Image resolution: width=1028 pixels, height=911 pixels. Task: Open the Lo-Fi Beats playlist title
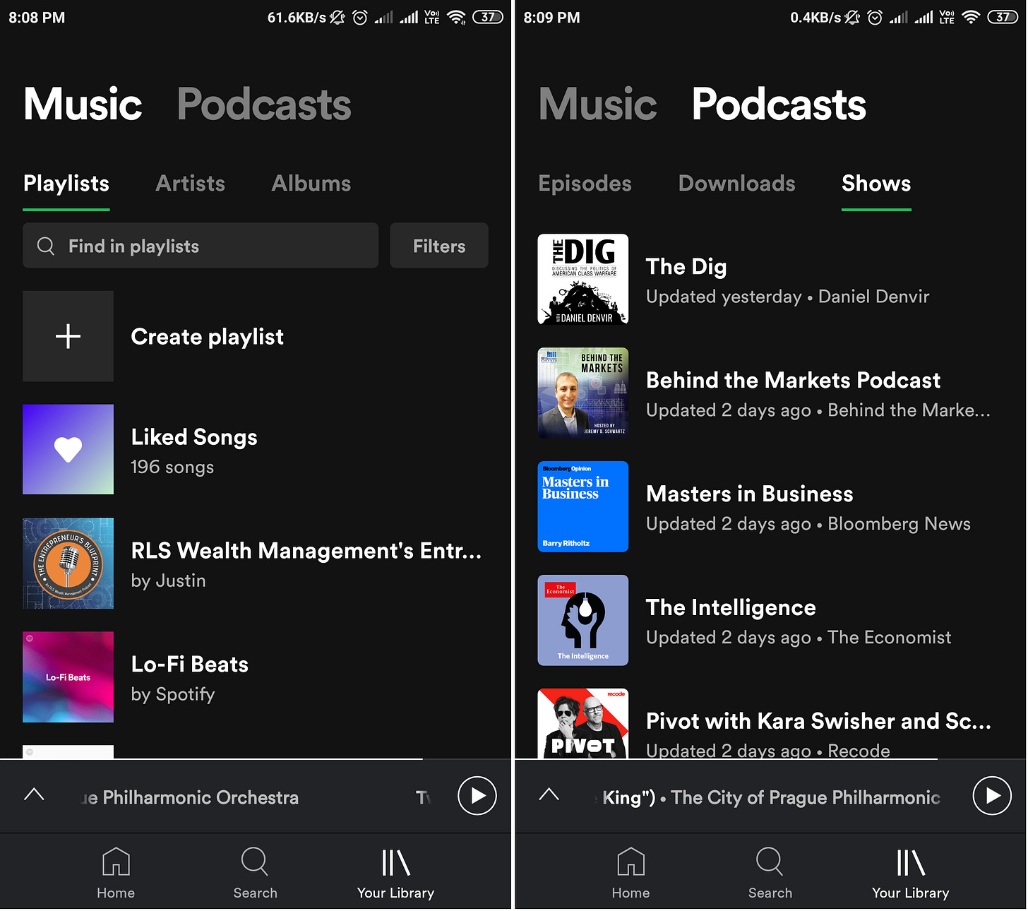(190, 665)
